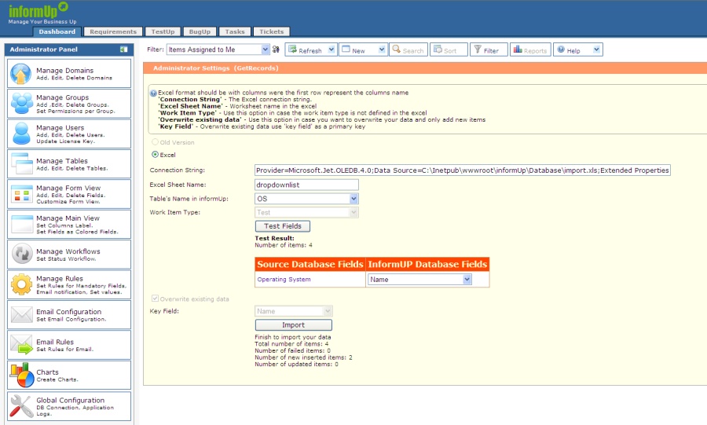Image resolution: width=707 pixels, height=425 pixels.
Task: Click the Manage Rules gear icon
Action: [x=21, y=284]
